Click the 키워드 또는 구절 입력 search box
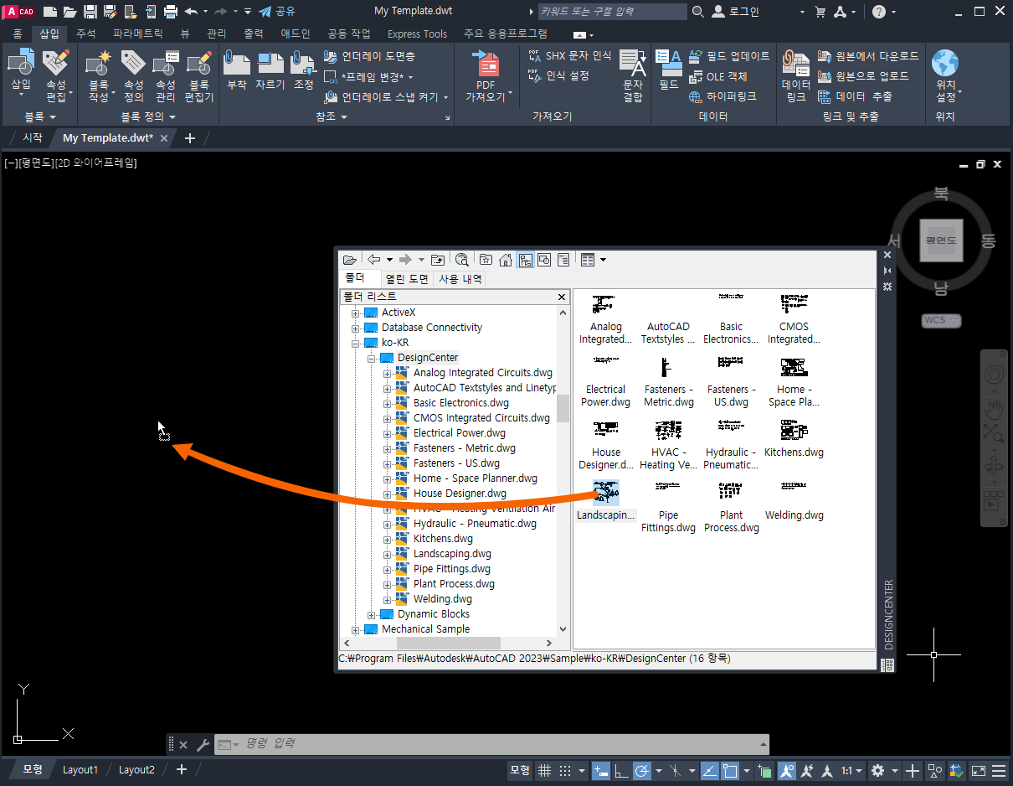The height and width of the screenshot is (786, 1013). click(x=611, y=12)
